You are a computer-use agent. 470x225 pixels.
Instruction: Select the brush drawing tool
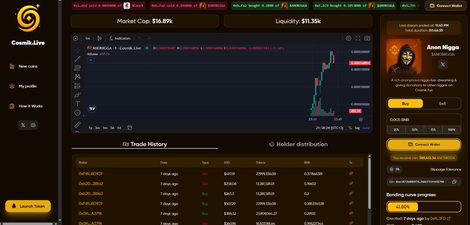[x=78, y=95]
